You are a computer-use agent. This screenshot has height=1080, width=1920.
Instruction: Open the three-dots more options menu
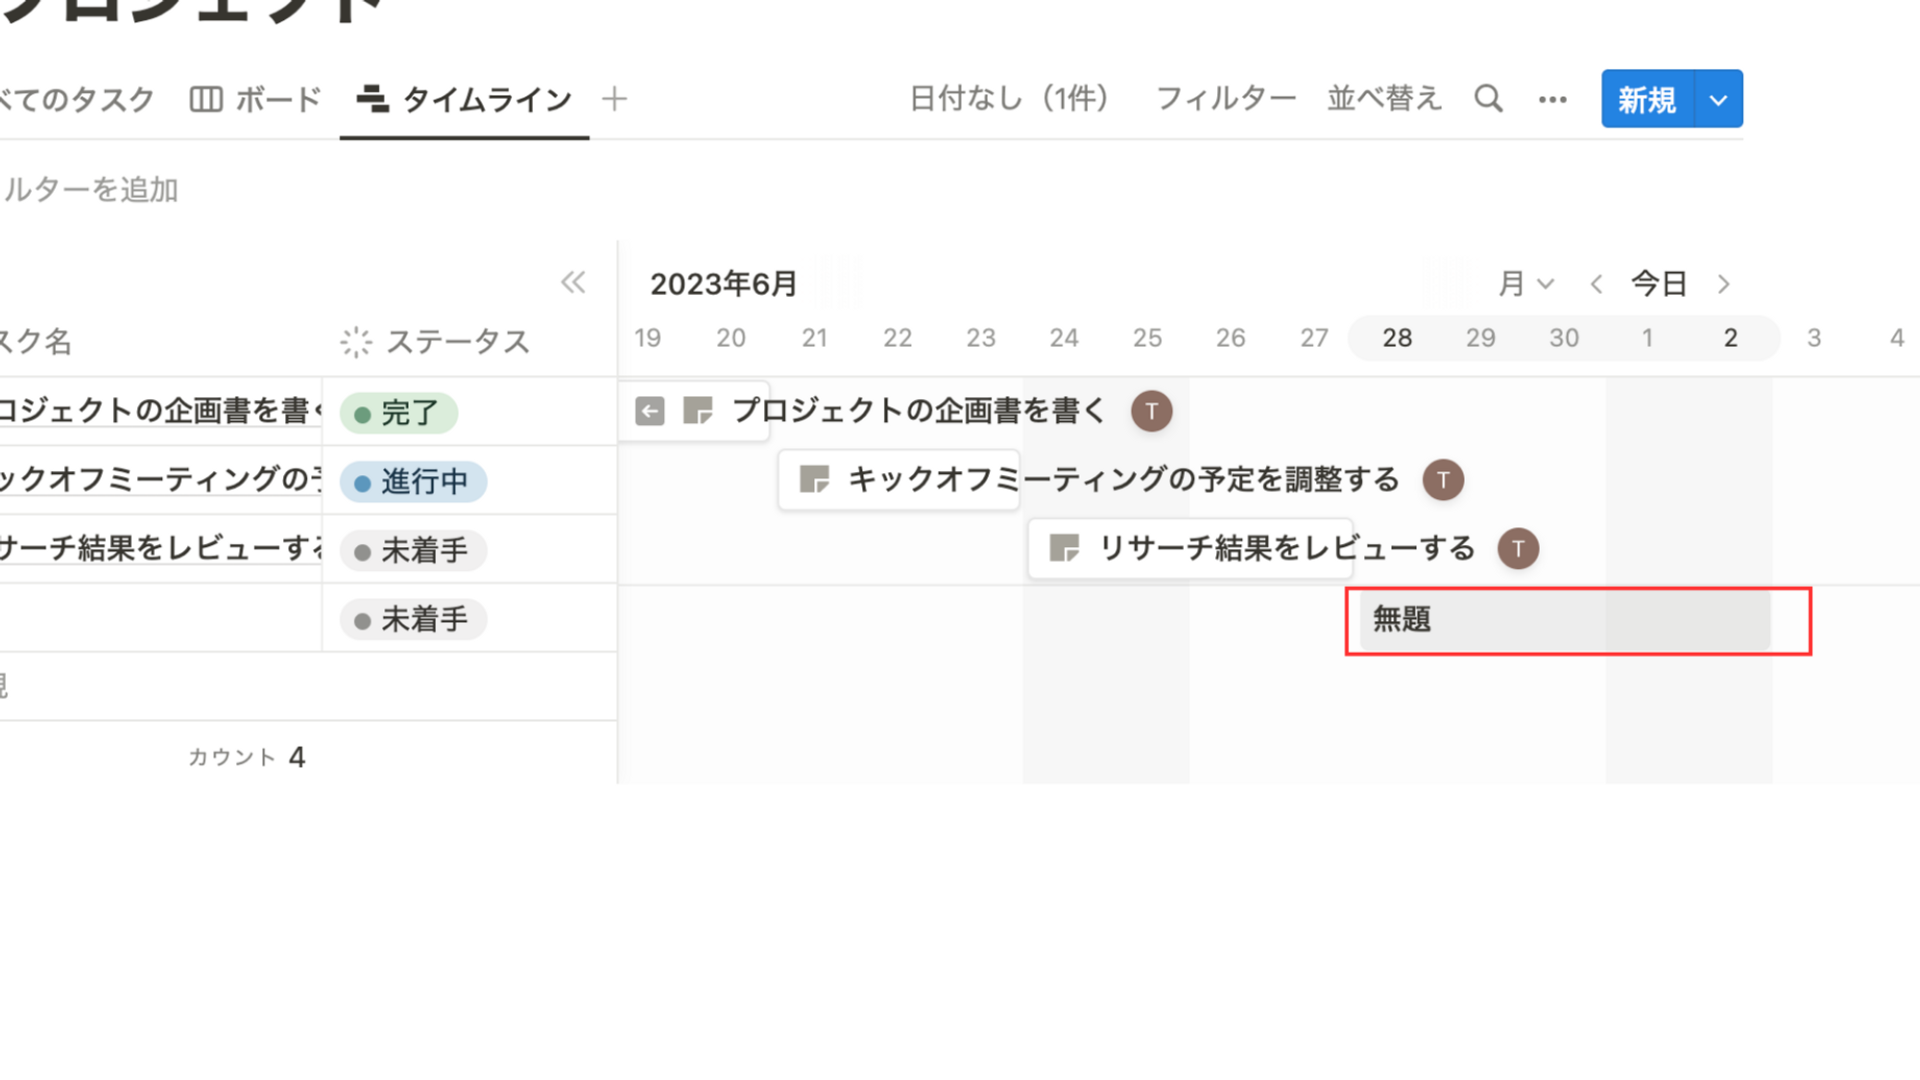[x=1552, y=100]
